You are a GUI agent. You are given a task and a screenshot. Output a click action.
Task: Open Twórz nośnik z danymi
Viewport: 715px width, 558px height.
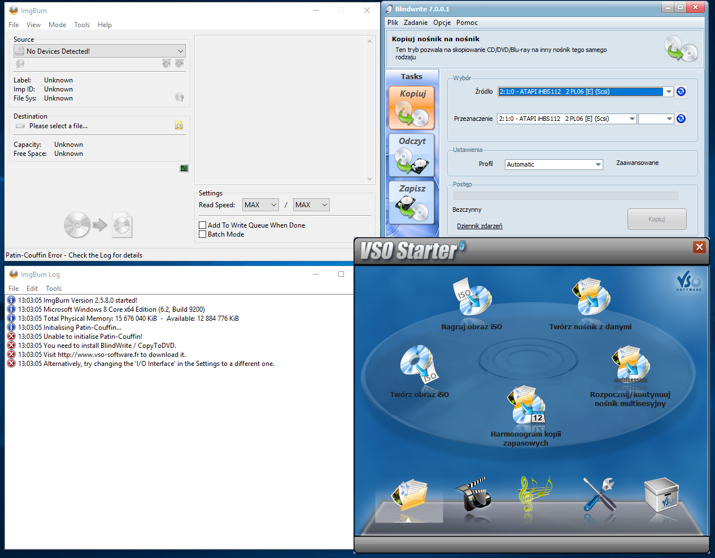click(x=591, y=303)
